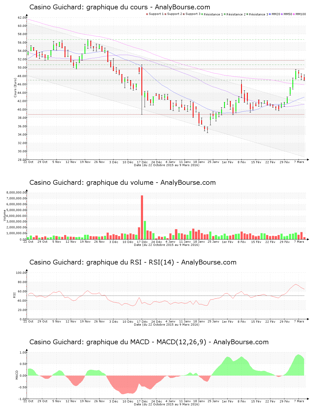Click 1,000,000.00 on volume axis

pos(16,233)
